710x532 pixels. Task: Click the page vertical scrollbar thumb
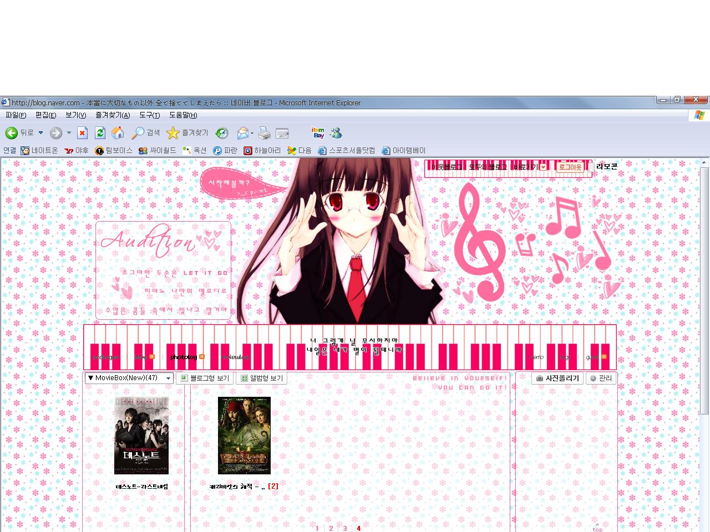coord(704,290)
